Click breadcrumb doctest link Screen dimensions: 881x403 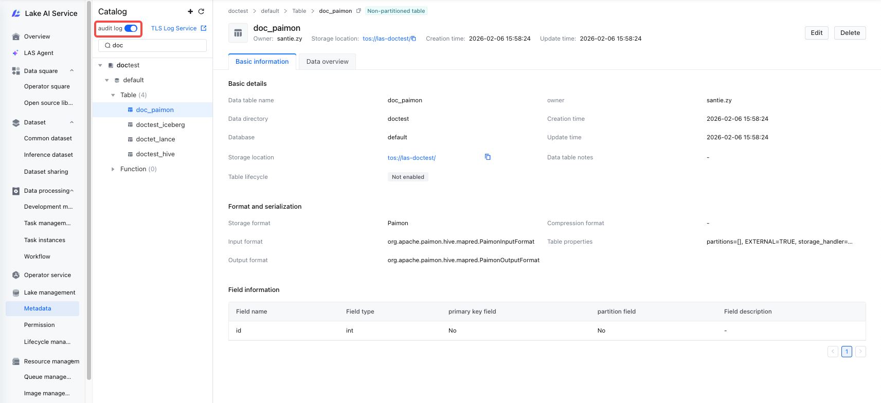tap(238, 11)
